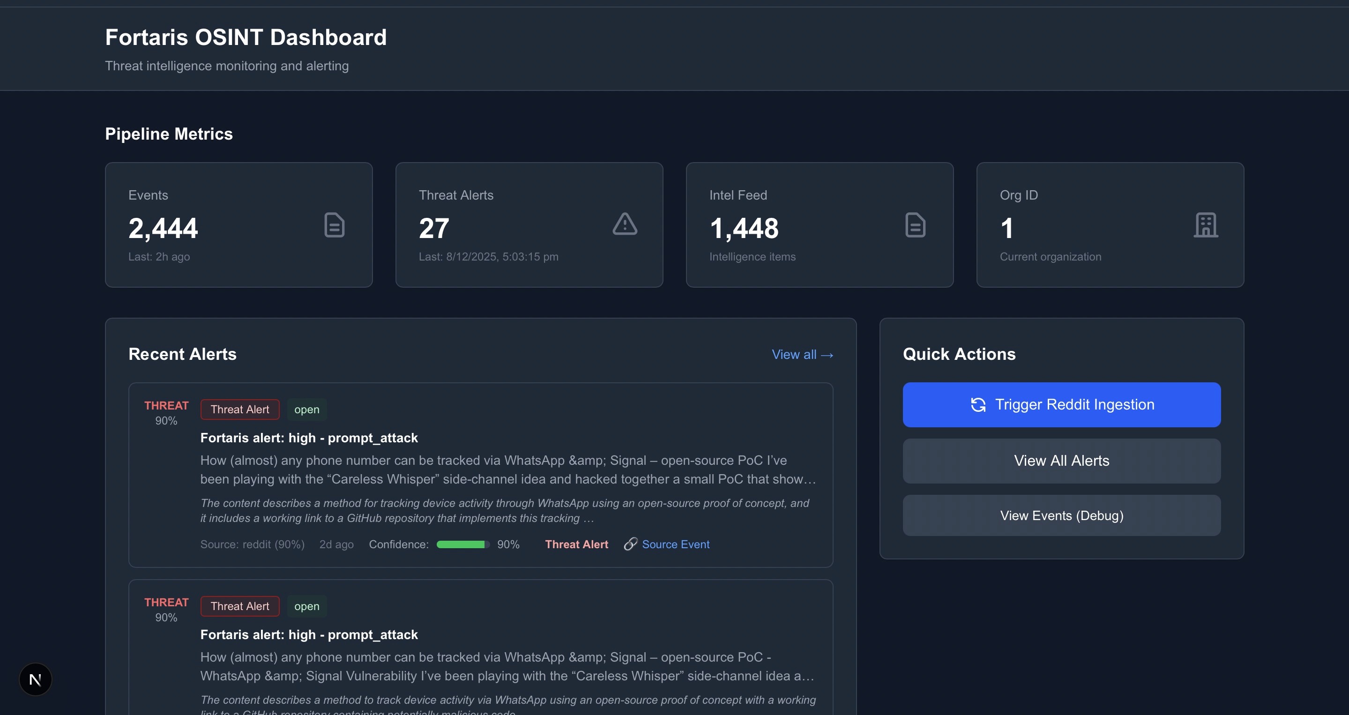Open the Source Event link in first alert
The height and width of the screenshot is (715, 1349).
pyautogui.click(x=676, y=544)
